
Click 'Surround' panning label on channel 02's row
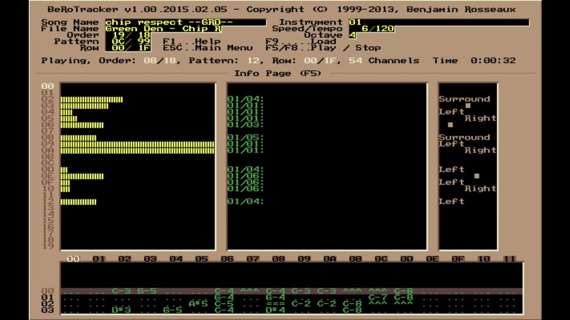[464, 99]
